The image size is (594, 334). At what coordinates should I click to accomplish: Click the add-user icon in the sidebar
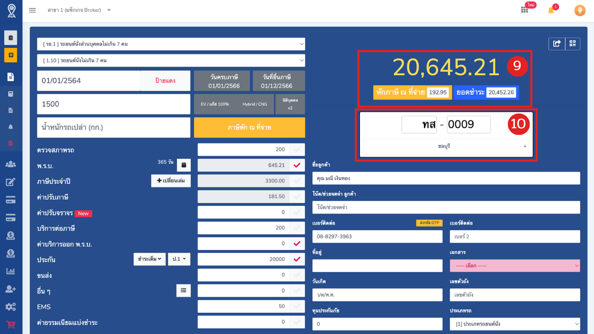[x=11, y=289]
